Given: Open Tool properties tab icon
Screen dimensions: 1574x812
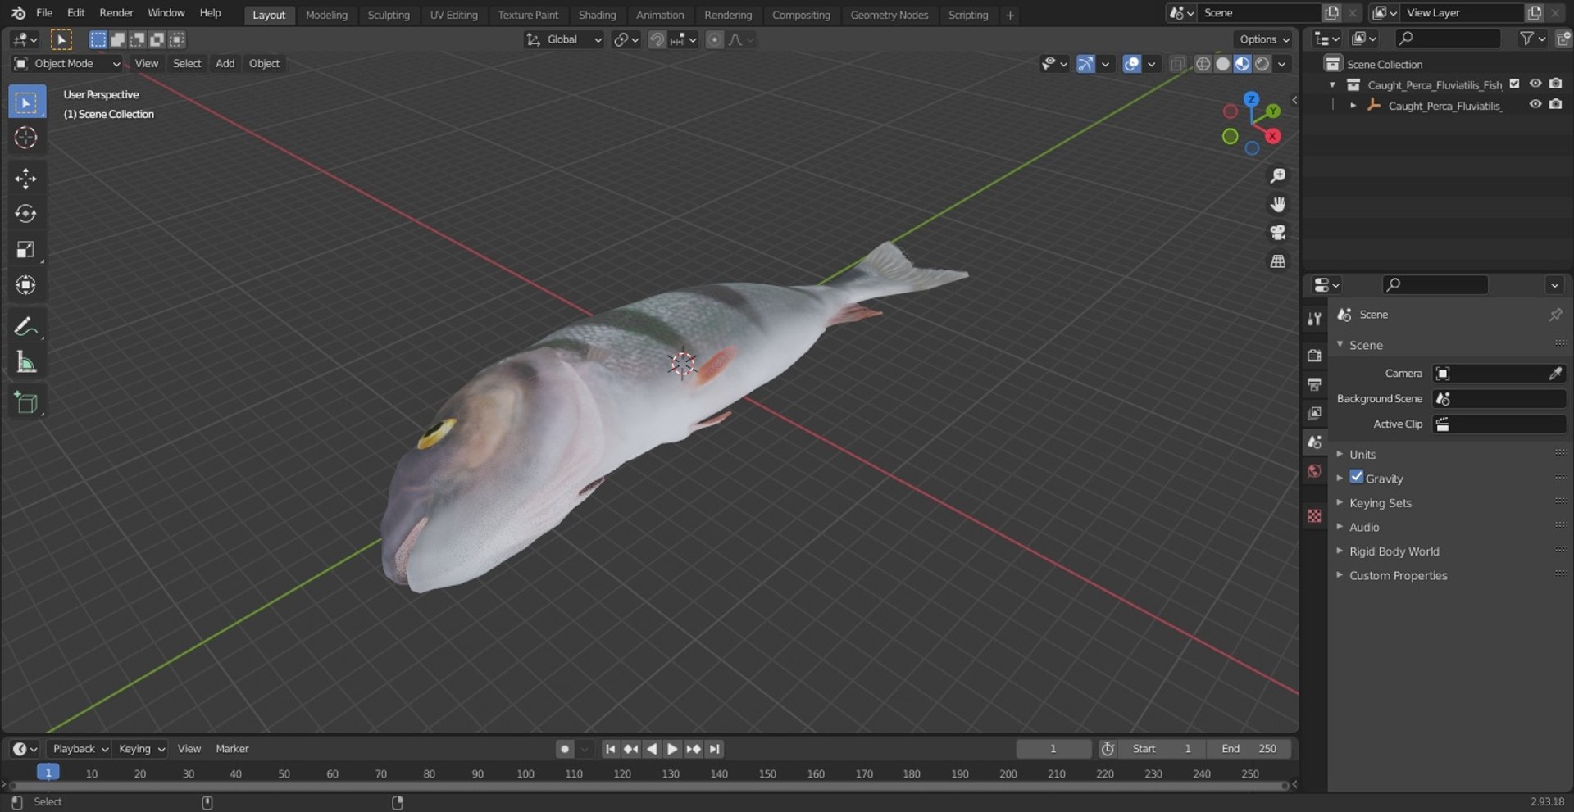Looking at the screenshot, I should 1315,319.
